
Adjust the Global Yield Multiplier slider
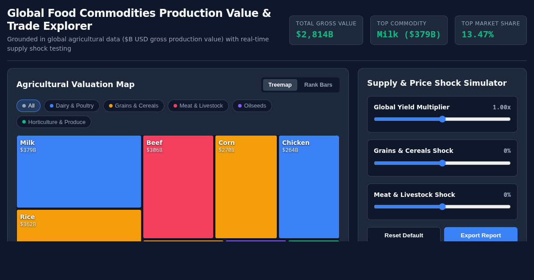click(442, 119)
